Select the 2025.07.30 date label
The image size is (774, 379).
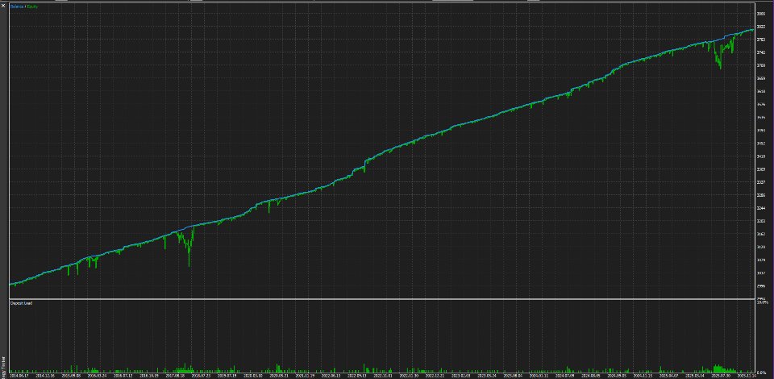721,376
